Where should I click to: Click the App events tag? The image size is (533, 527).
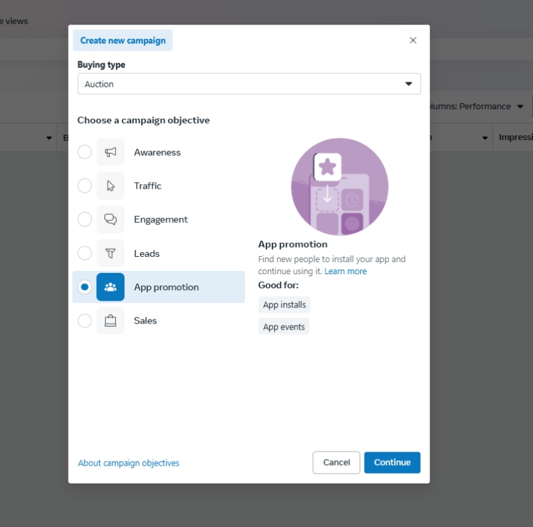[284, 327]
